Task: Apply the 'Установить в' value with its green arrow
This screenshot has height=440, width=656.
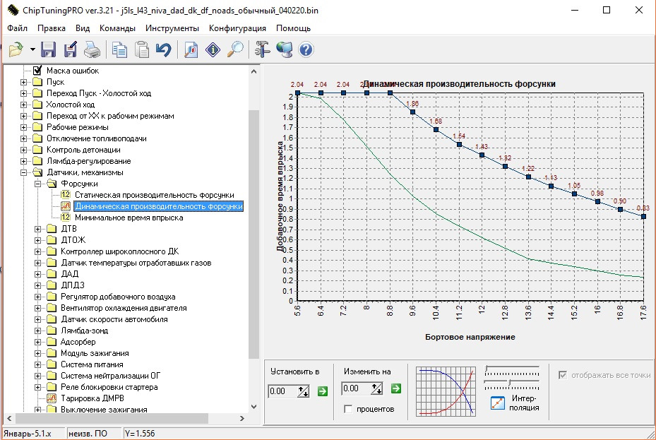Action: [323, 391]
